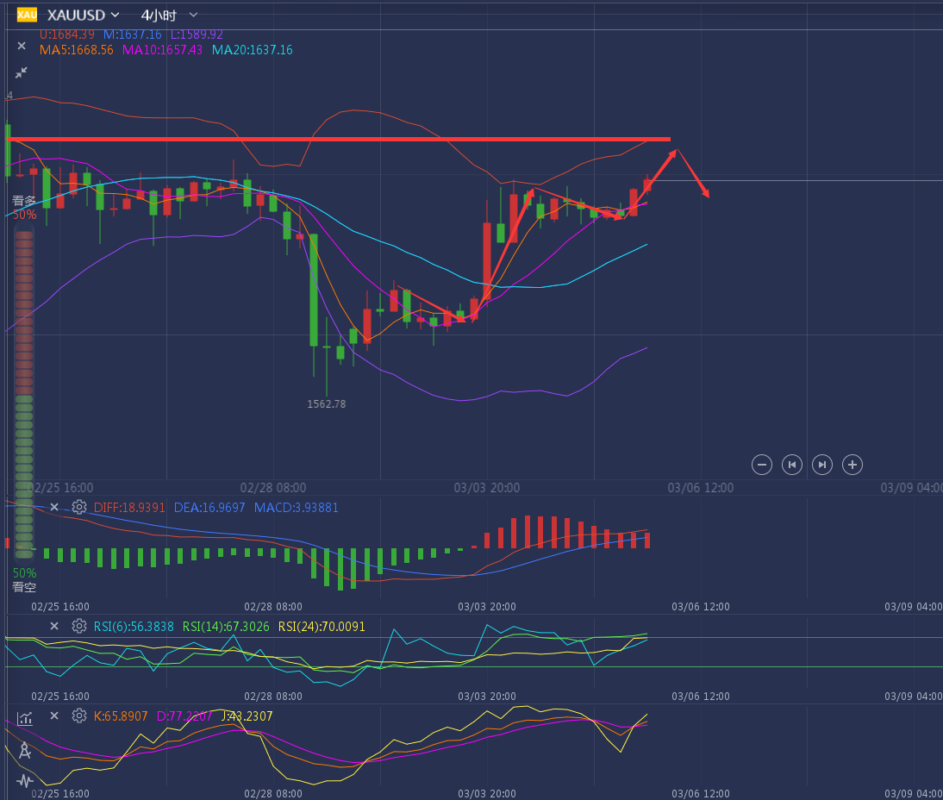Click the collapse arrows icon on chart

point(22,73)
